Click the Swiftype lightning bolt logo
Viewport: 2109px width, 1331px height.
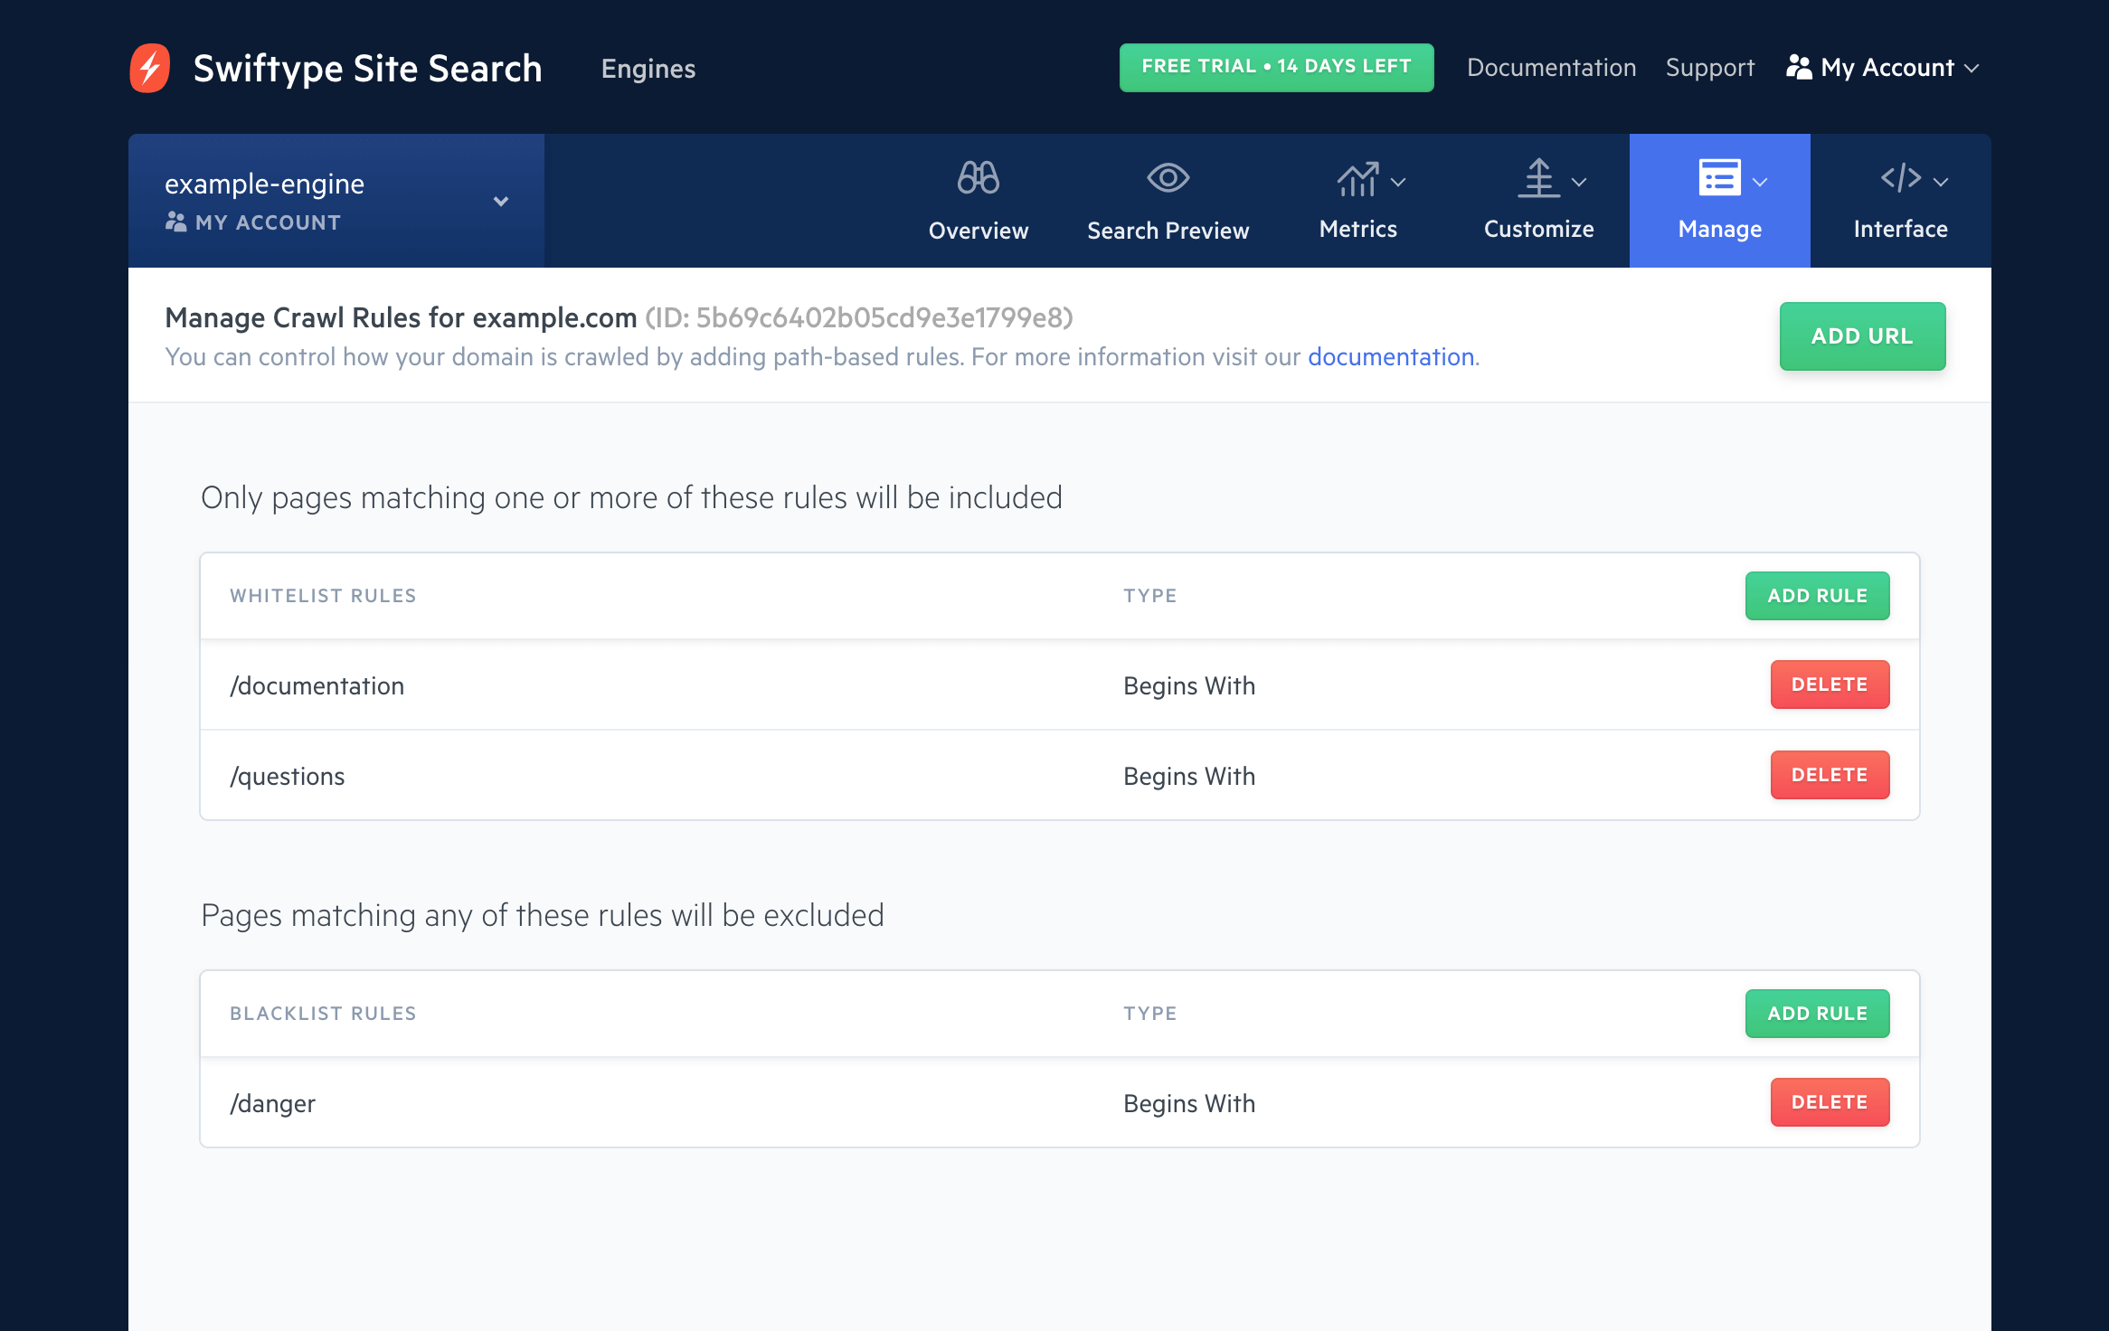coord(150,68)
